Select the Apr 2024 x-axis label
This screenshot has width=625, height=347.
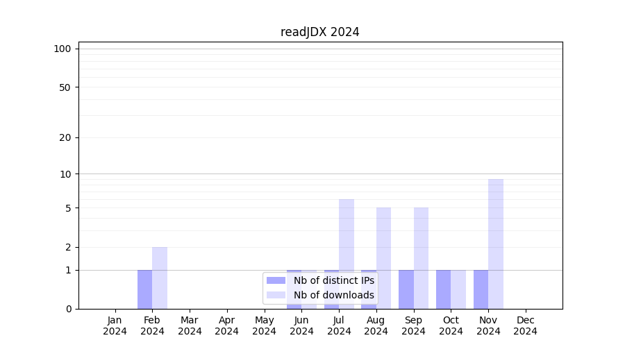227,325
